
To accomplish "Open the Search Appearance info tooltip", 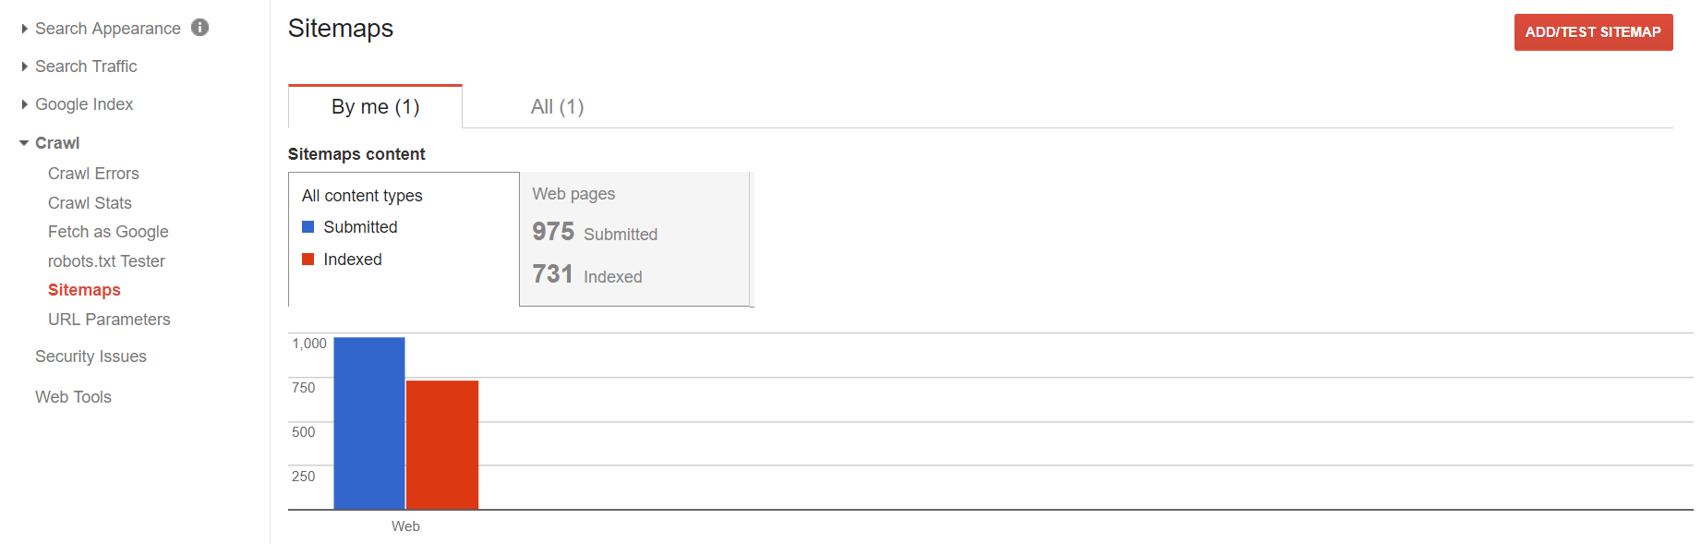I will [x=199, y=28].
